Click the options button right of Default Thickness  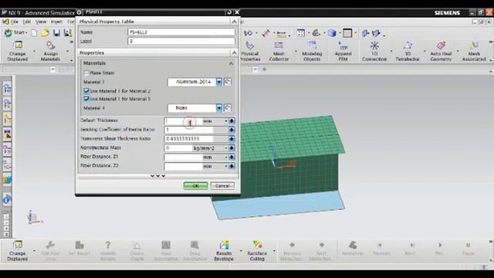coord(232,121)
